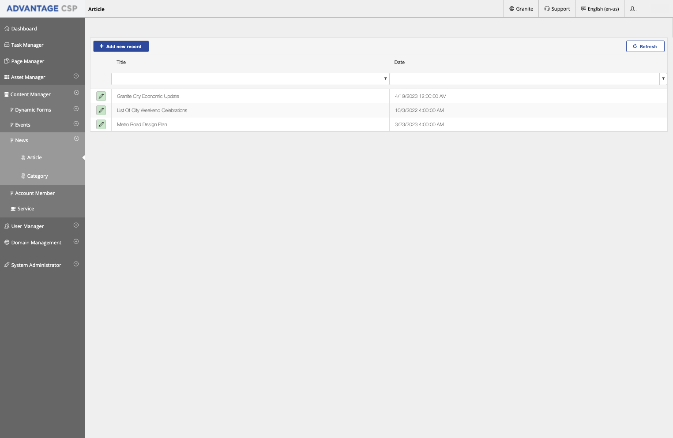
Task: Expand the Domain Management section
Action: tap(76, 242)
